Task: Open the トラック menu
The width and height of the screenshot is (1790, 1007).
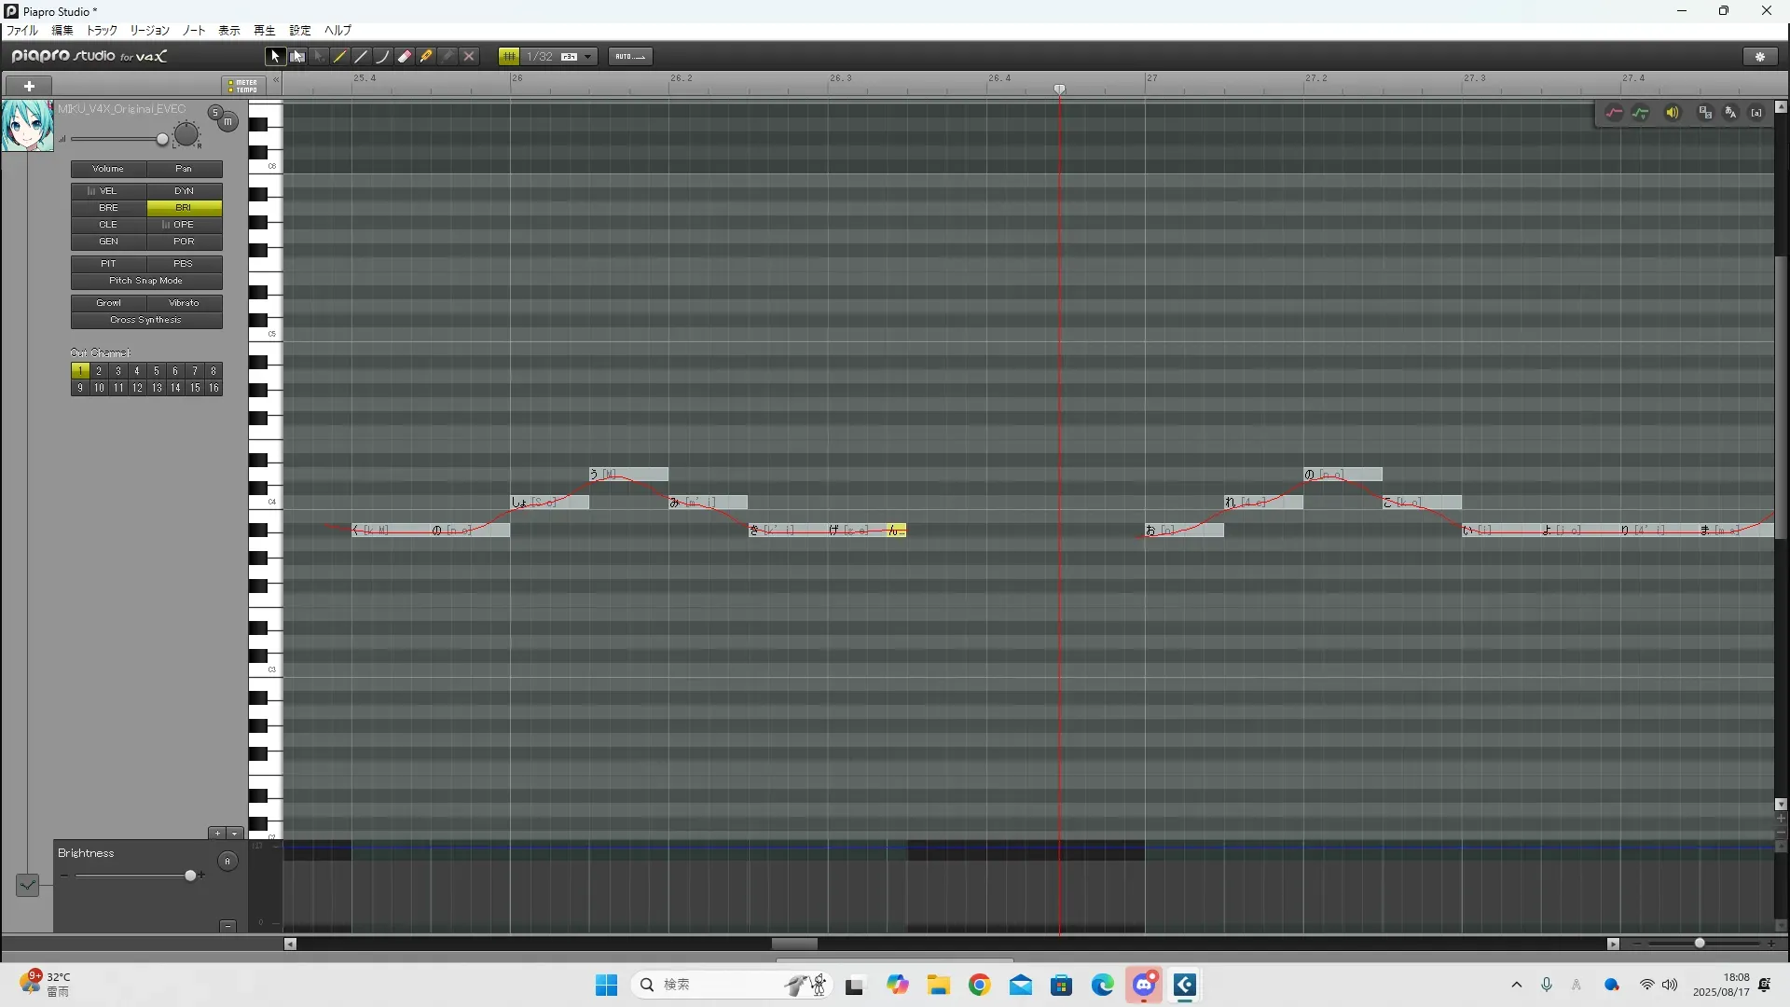Action: coord(102,31)
